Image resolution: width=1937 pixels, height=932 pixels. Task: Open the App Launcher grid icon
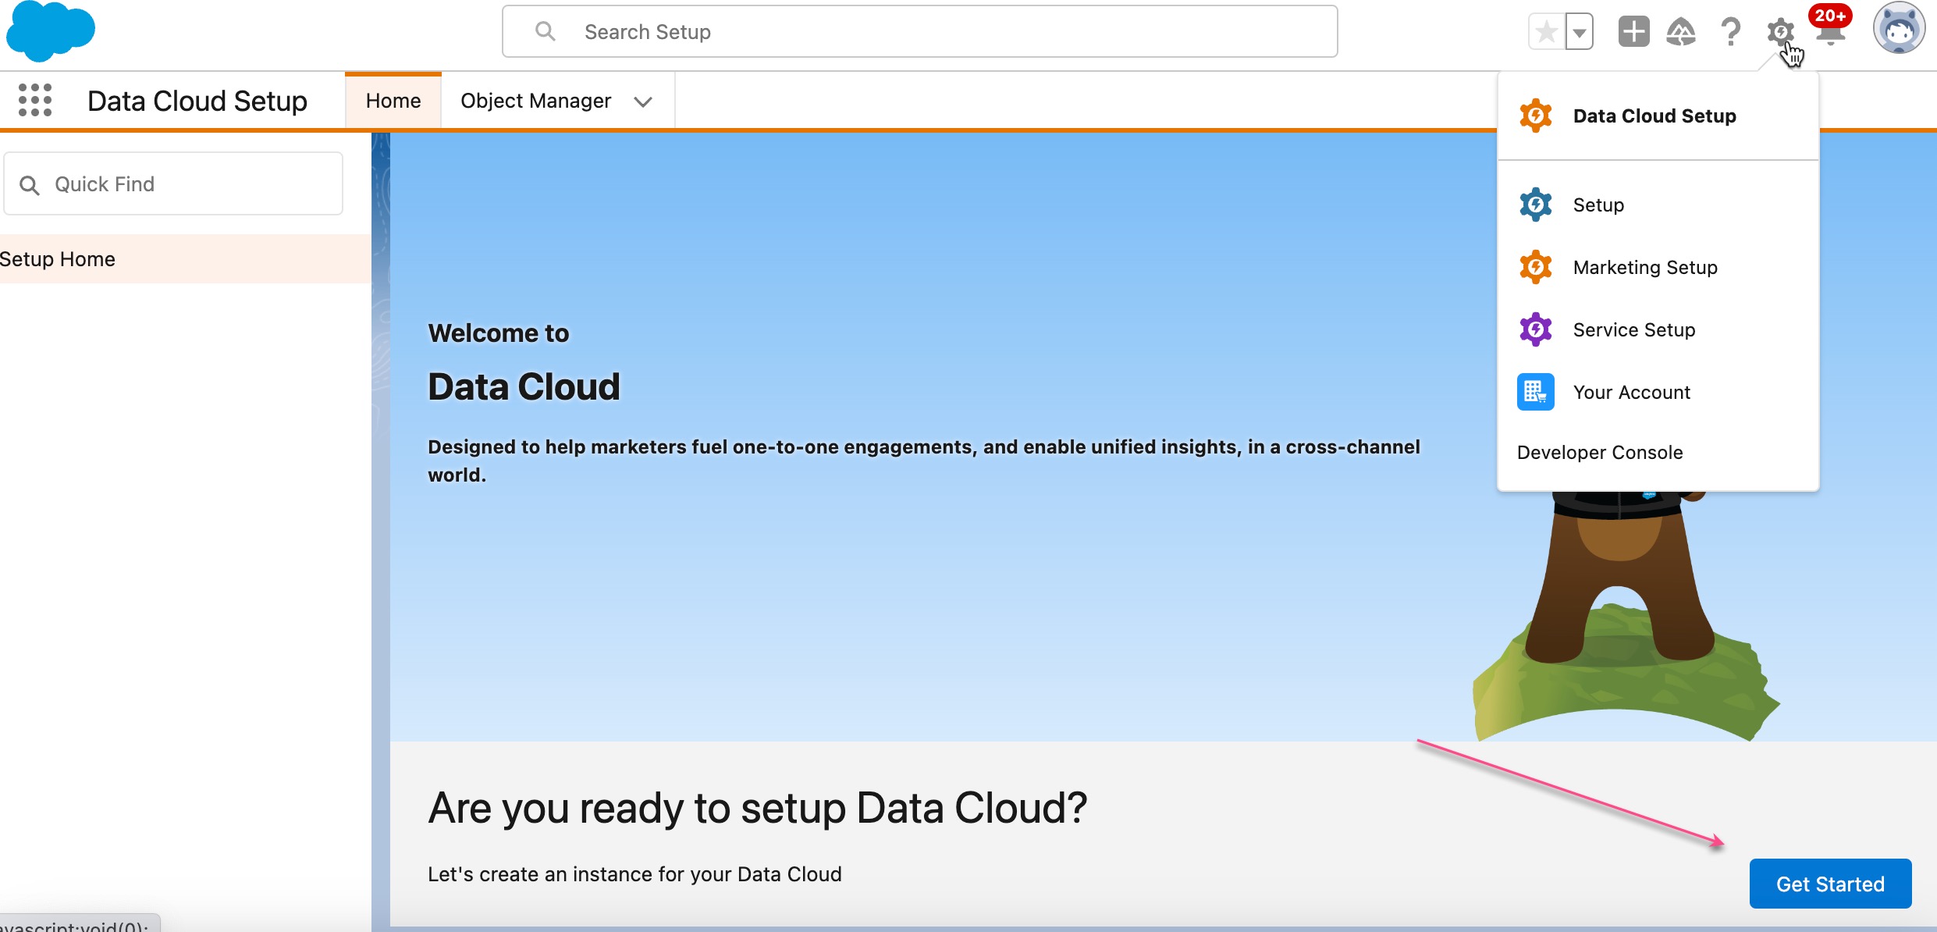coord(35,101)
